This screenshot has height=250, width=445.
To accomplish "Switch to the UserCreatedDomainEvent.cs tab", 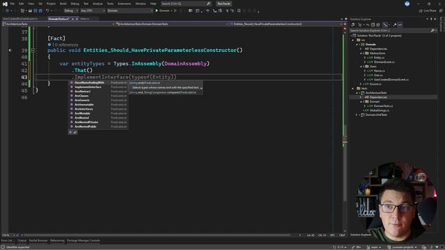I will pyautogui.click(x=20, y=19).
